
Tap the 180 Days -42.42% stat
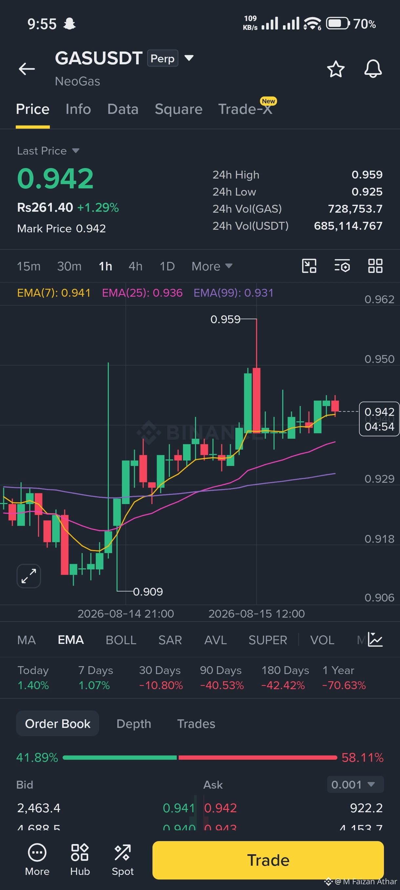(x=285, y=678)
